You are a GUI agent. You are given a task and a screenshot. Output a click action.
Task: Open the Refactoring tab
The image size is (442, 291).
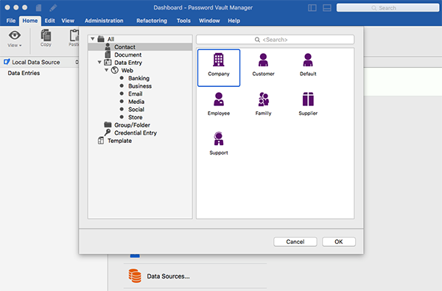(x=152, y=21)
